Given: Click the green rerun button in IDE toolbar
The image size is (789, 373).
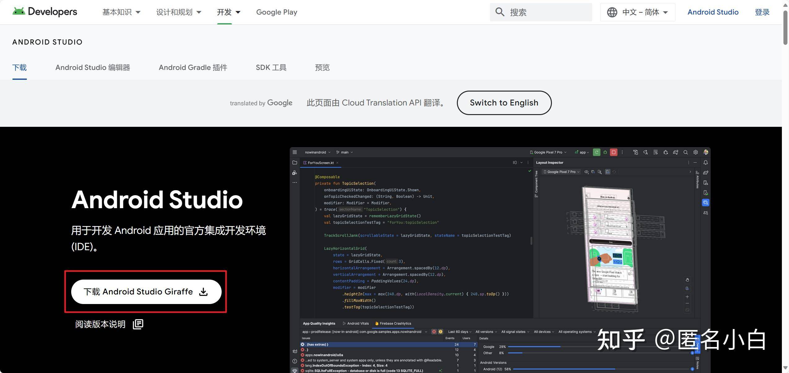Looking at the screenshot, I should (x=596, y=152).
